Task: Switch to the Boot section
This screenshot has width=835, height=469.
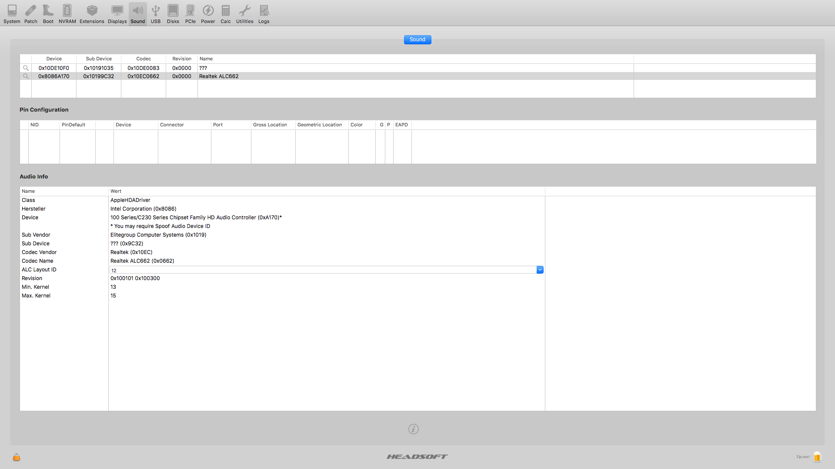Action: pyautogui.click(x=48, y=14)
